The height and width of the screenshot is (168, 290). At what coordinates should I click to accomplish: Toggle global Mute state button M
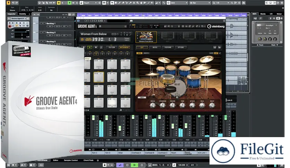coord(59,3)
